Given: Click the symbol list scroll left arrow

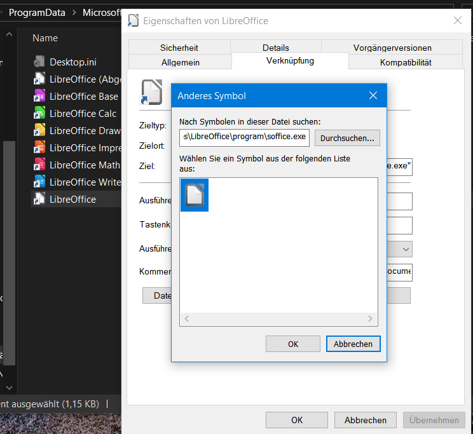Looking at the screenshot, I should coord(187,318).
